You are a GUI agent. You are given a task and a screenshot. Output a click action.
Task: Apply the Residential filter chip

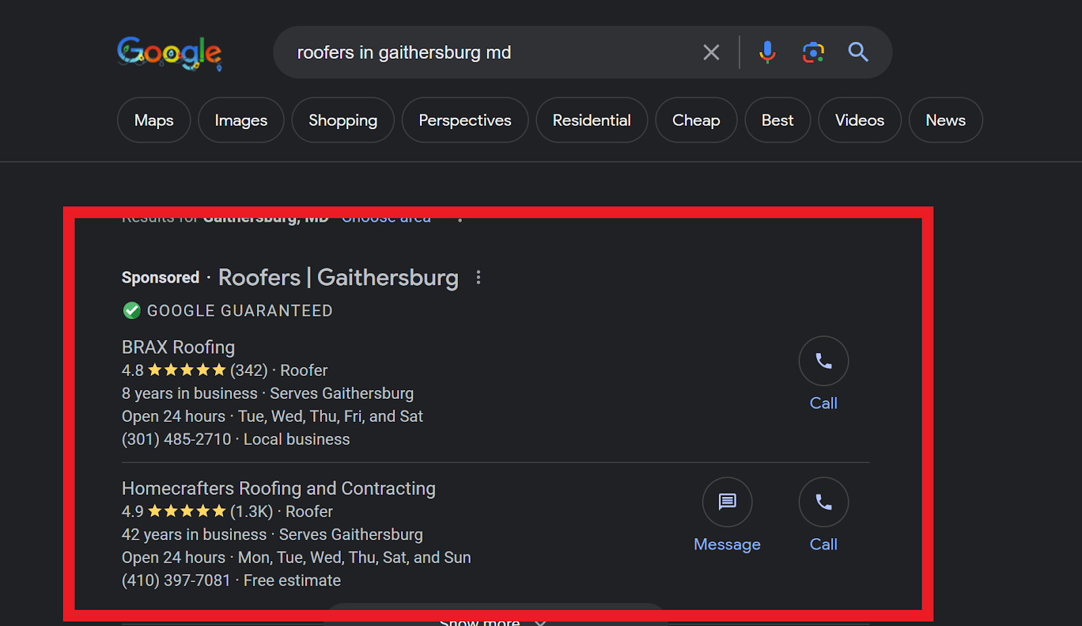click(592, 120)
